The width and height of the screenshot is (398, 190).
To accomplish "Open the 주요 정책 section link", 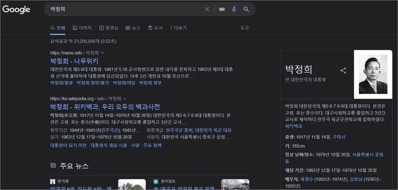I will coord(152,145).
